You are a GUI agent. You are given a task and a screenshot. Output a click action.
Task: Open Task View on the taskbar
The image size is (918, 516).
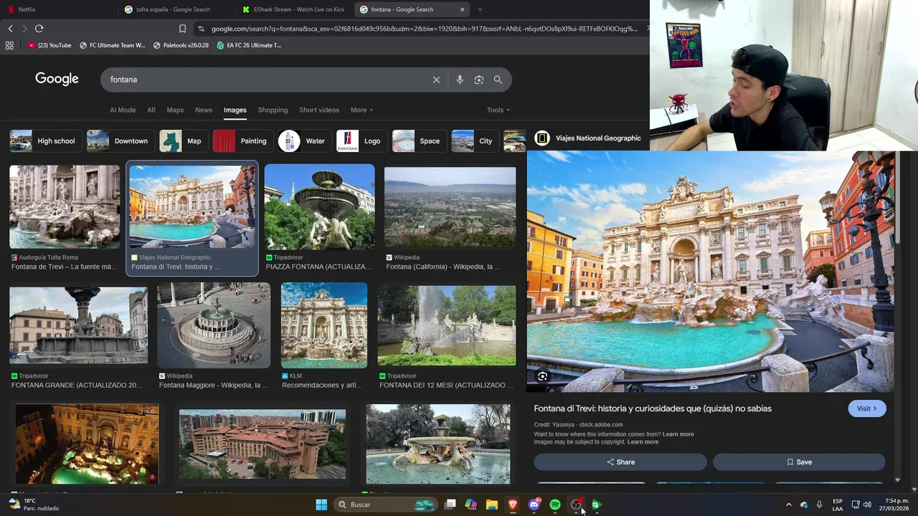(x=450, y=505)
